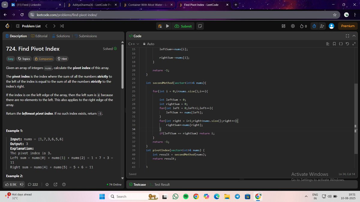Open the 222 comments
Screen dimensions: 360x202
pyautogui.click(x=33, y=184)
